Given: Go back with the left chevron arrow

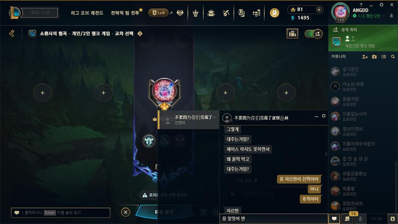Looking at the screenshot, I should pos(12,34).
